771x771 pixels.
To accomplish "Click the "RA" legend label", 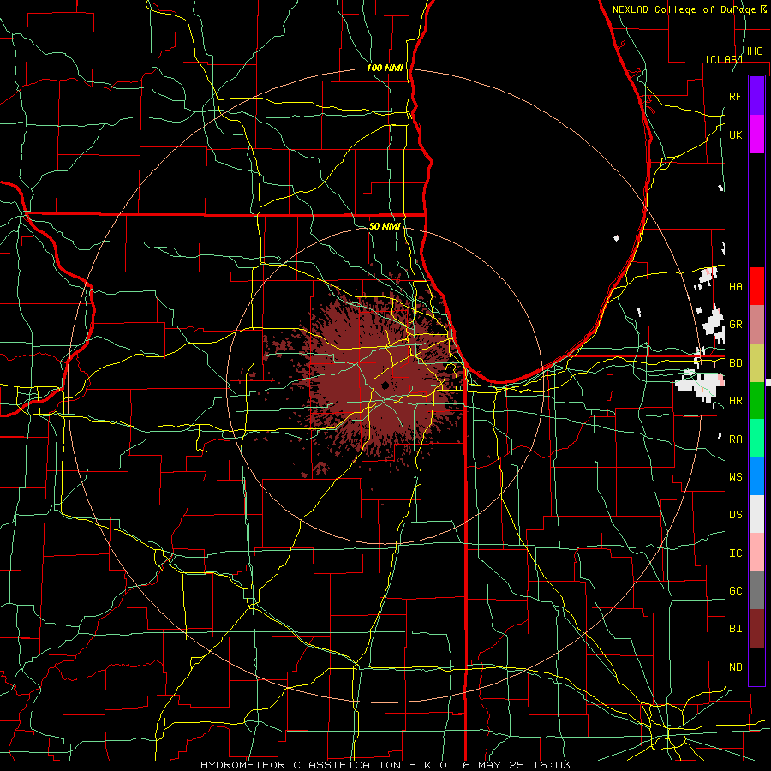I will pos(735,439).
